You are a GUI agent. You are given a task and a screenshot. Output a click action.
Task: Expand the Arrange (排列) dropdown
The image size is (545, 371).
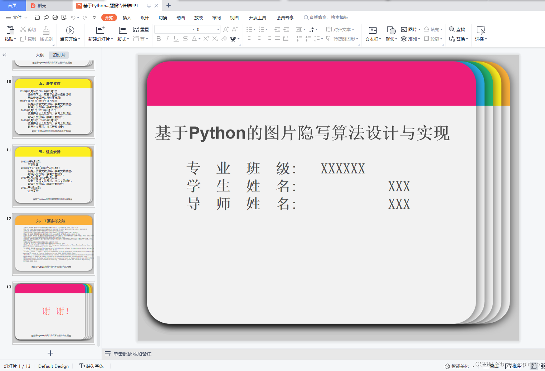pyautogui.click(x=410, y=39)
